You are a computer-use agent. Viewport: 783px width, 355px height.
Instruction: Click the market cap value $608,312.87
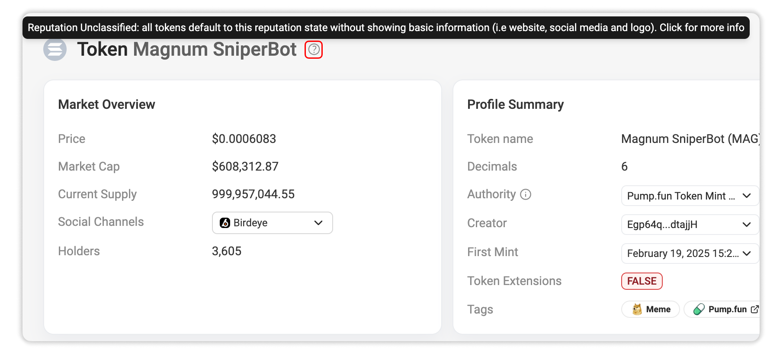tap(245, 166)
